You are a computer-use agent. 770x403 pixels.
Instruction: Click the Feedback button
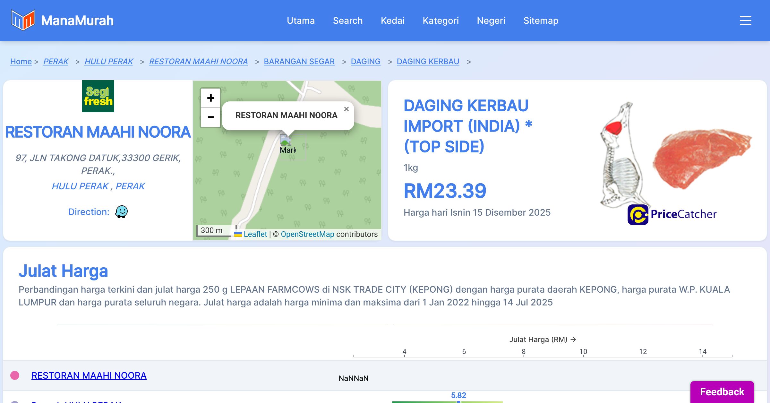pyautogui.click(x=722, y=391)
